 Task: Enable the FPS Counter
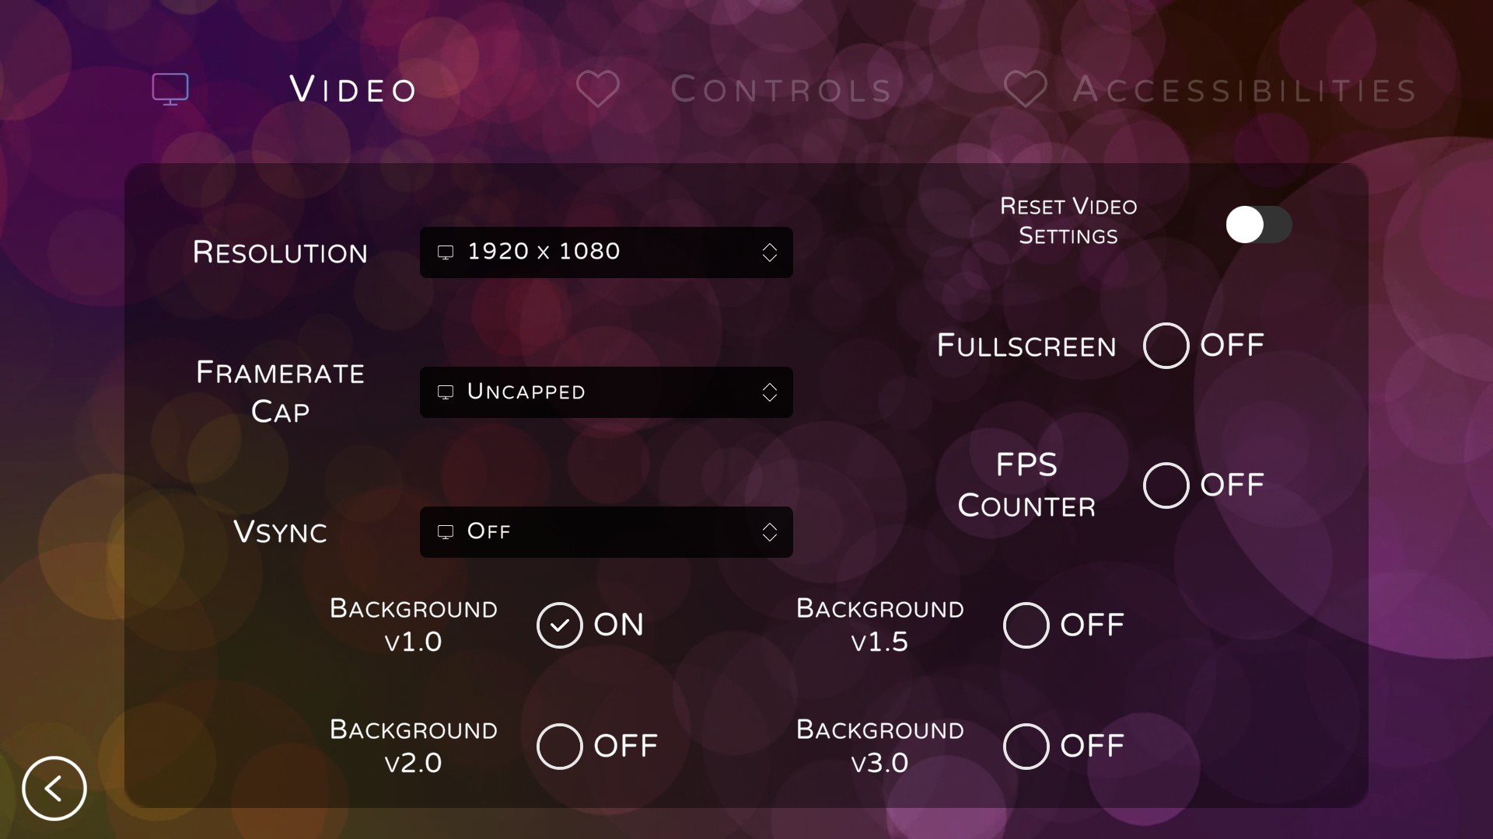point(1165,485)
